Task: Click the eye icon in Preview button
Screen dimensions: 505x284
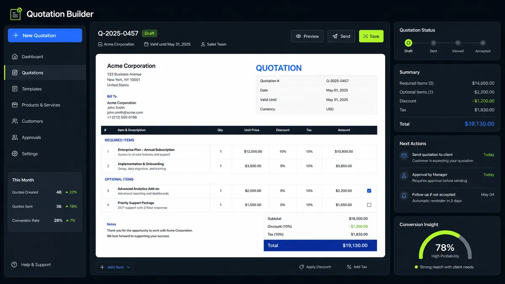Action: coord(298,36)
